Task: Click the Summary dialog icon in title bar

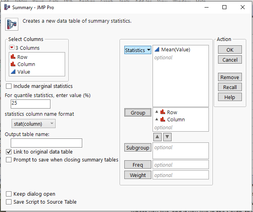Action: [x=7, y=7]
